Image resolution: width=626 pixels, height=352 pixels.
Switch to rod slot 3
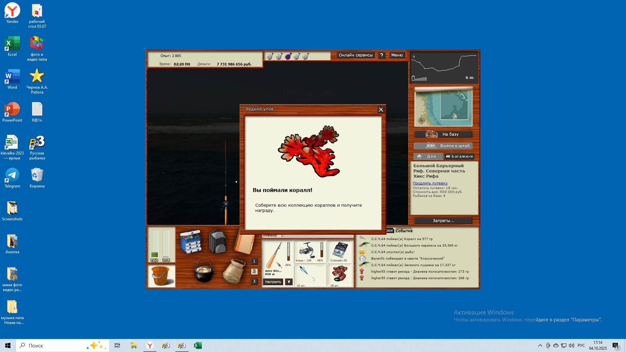point(254,281)
